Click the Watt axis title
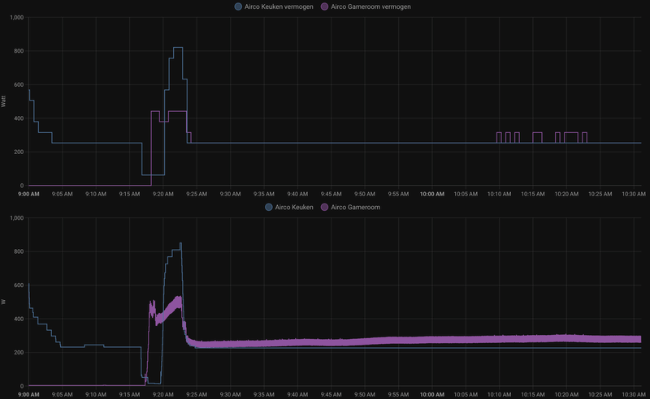Screen dimensions: 650x399 coord(3,101)
